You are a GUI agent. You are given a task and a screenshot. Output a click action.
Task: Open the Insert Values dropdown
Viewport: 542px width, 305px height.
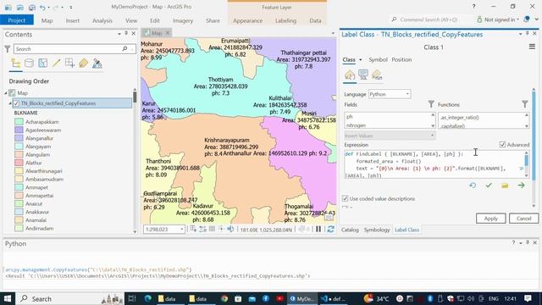click(x=390, y=136)
